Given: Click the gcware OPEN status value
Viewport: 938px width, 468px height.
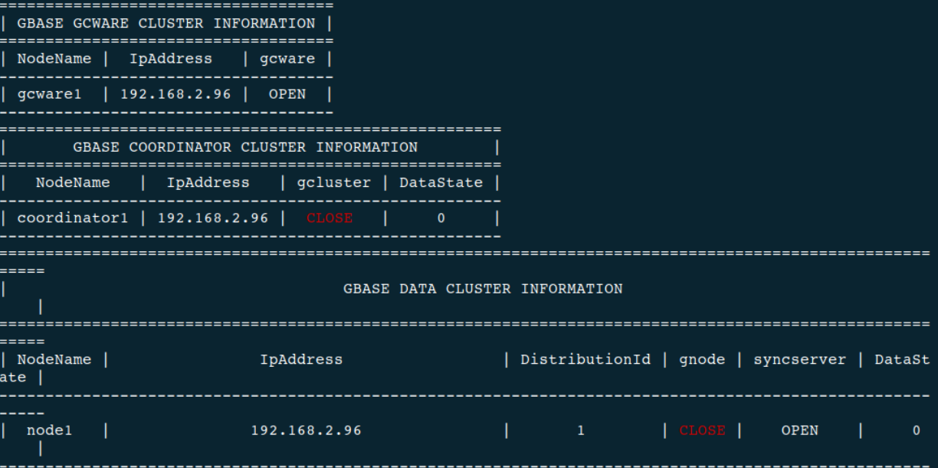Looking at the screenshot, I should (x=287, y=94).
